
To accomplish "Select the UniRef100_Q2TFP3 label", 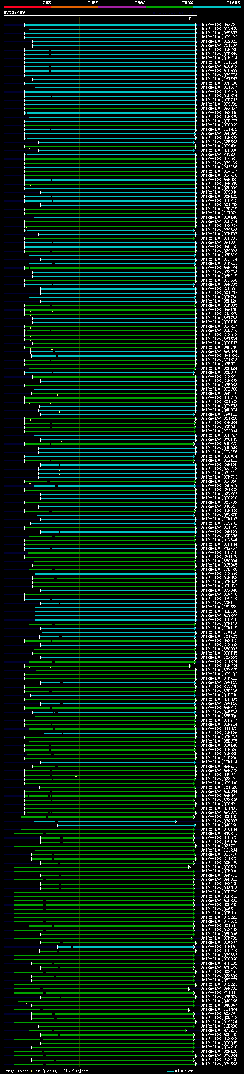I will coord(219,527).
